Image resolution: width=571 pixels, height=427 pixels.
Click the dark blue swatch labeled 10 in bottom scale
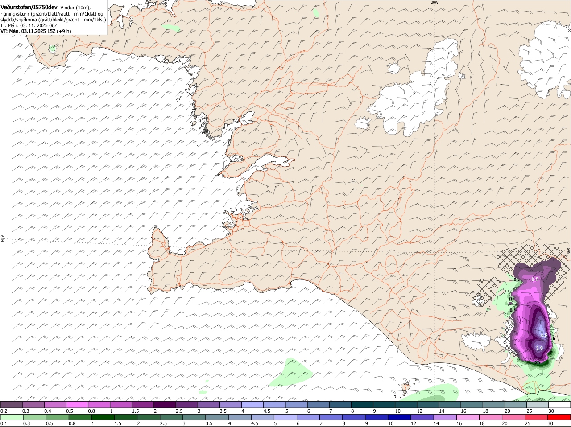399,417
